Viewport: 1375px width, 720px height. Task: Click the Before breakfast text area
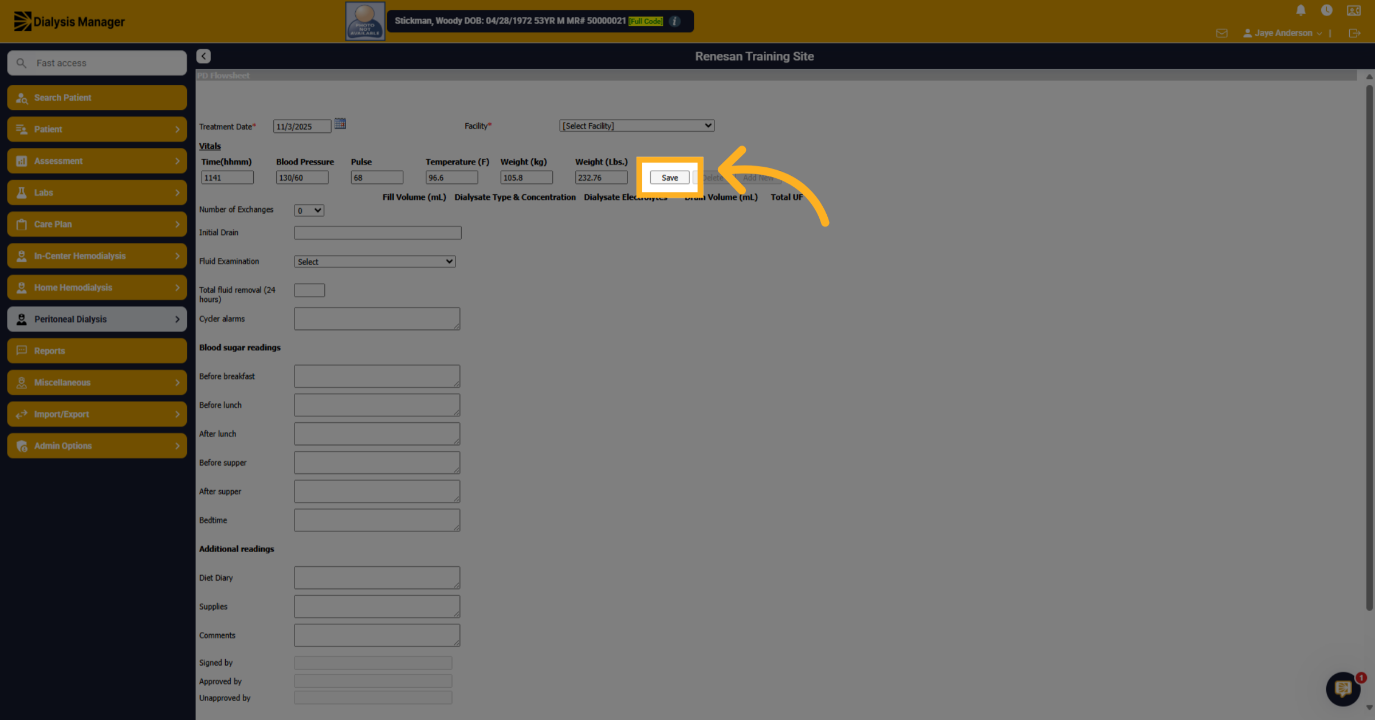[x=377, y=376]
